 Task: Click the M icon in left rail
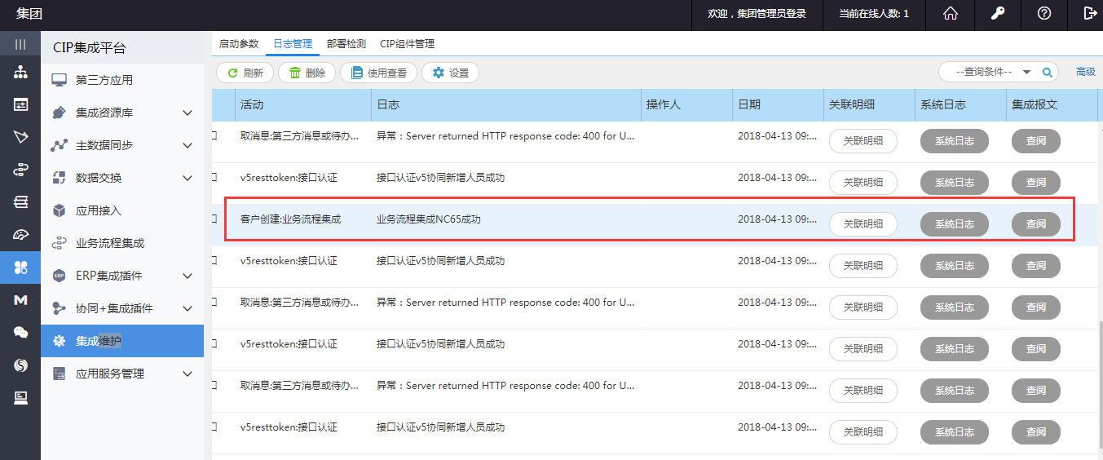click(20, 300)
